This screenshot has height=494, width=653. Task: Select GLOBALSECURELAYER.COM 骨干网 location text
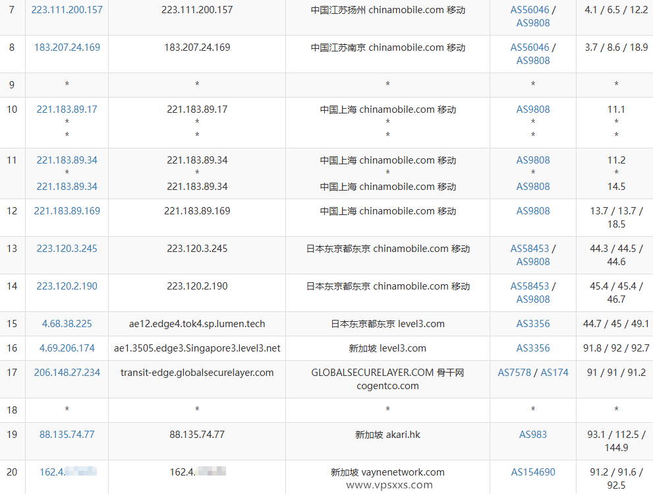click(387, 372)
